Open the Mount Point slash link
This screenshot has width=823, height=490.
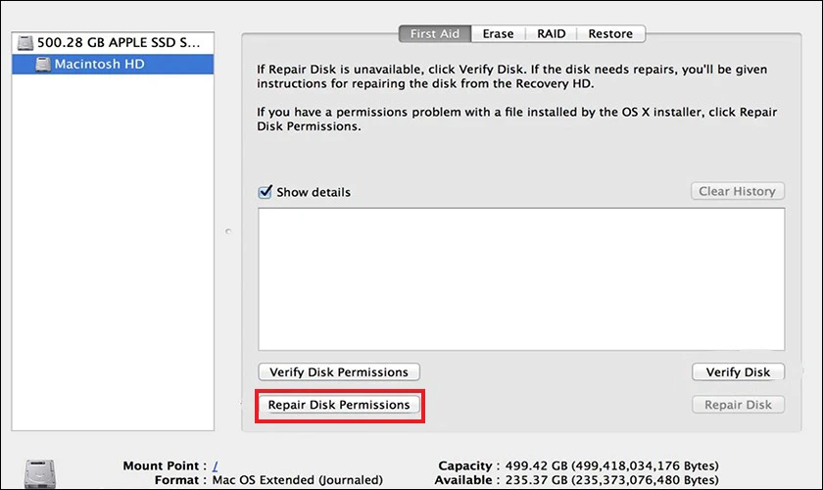tap(216, 465)
